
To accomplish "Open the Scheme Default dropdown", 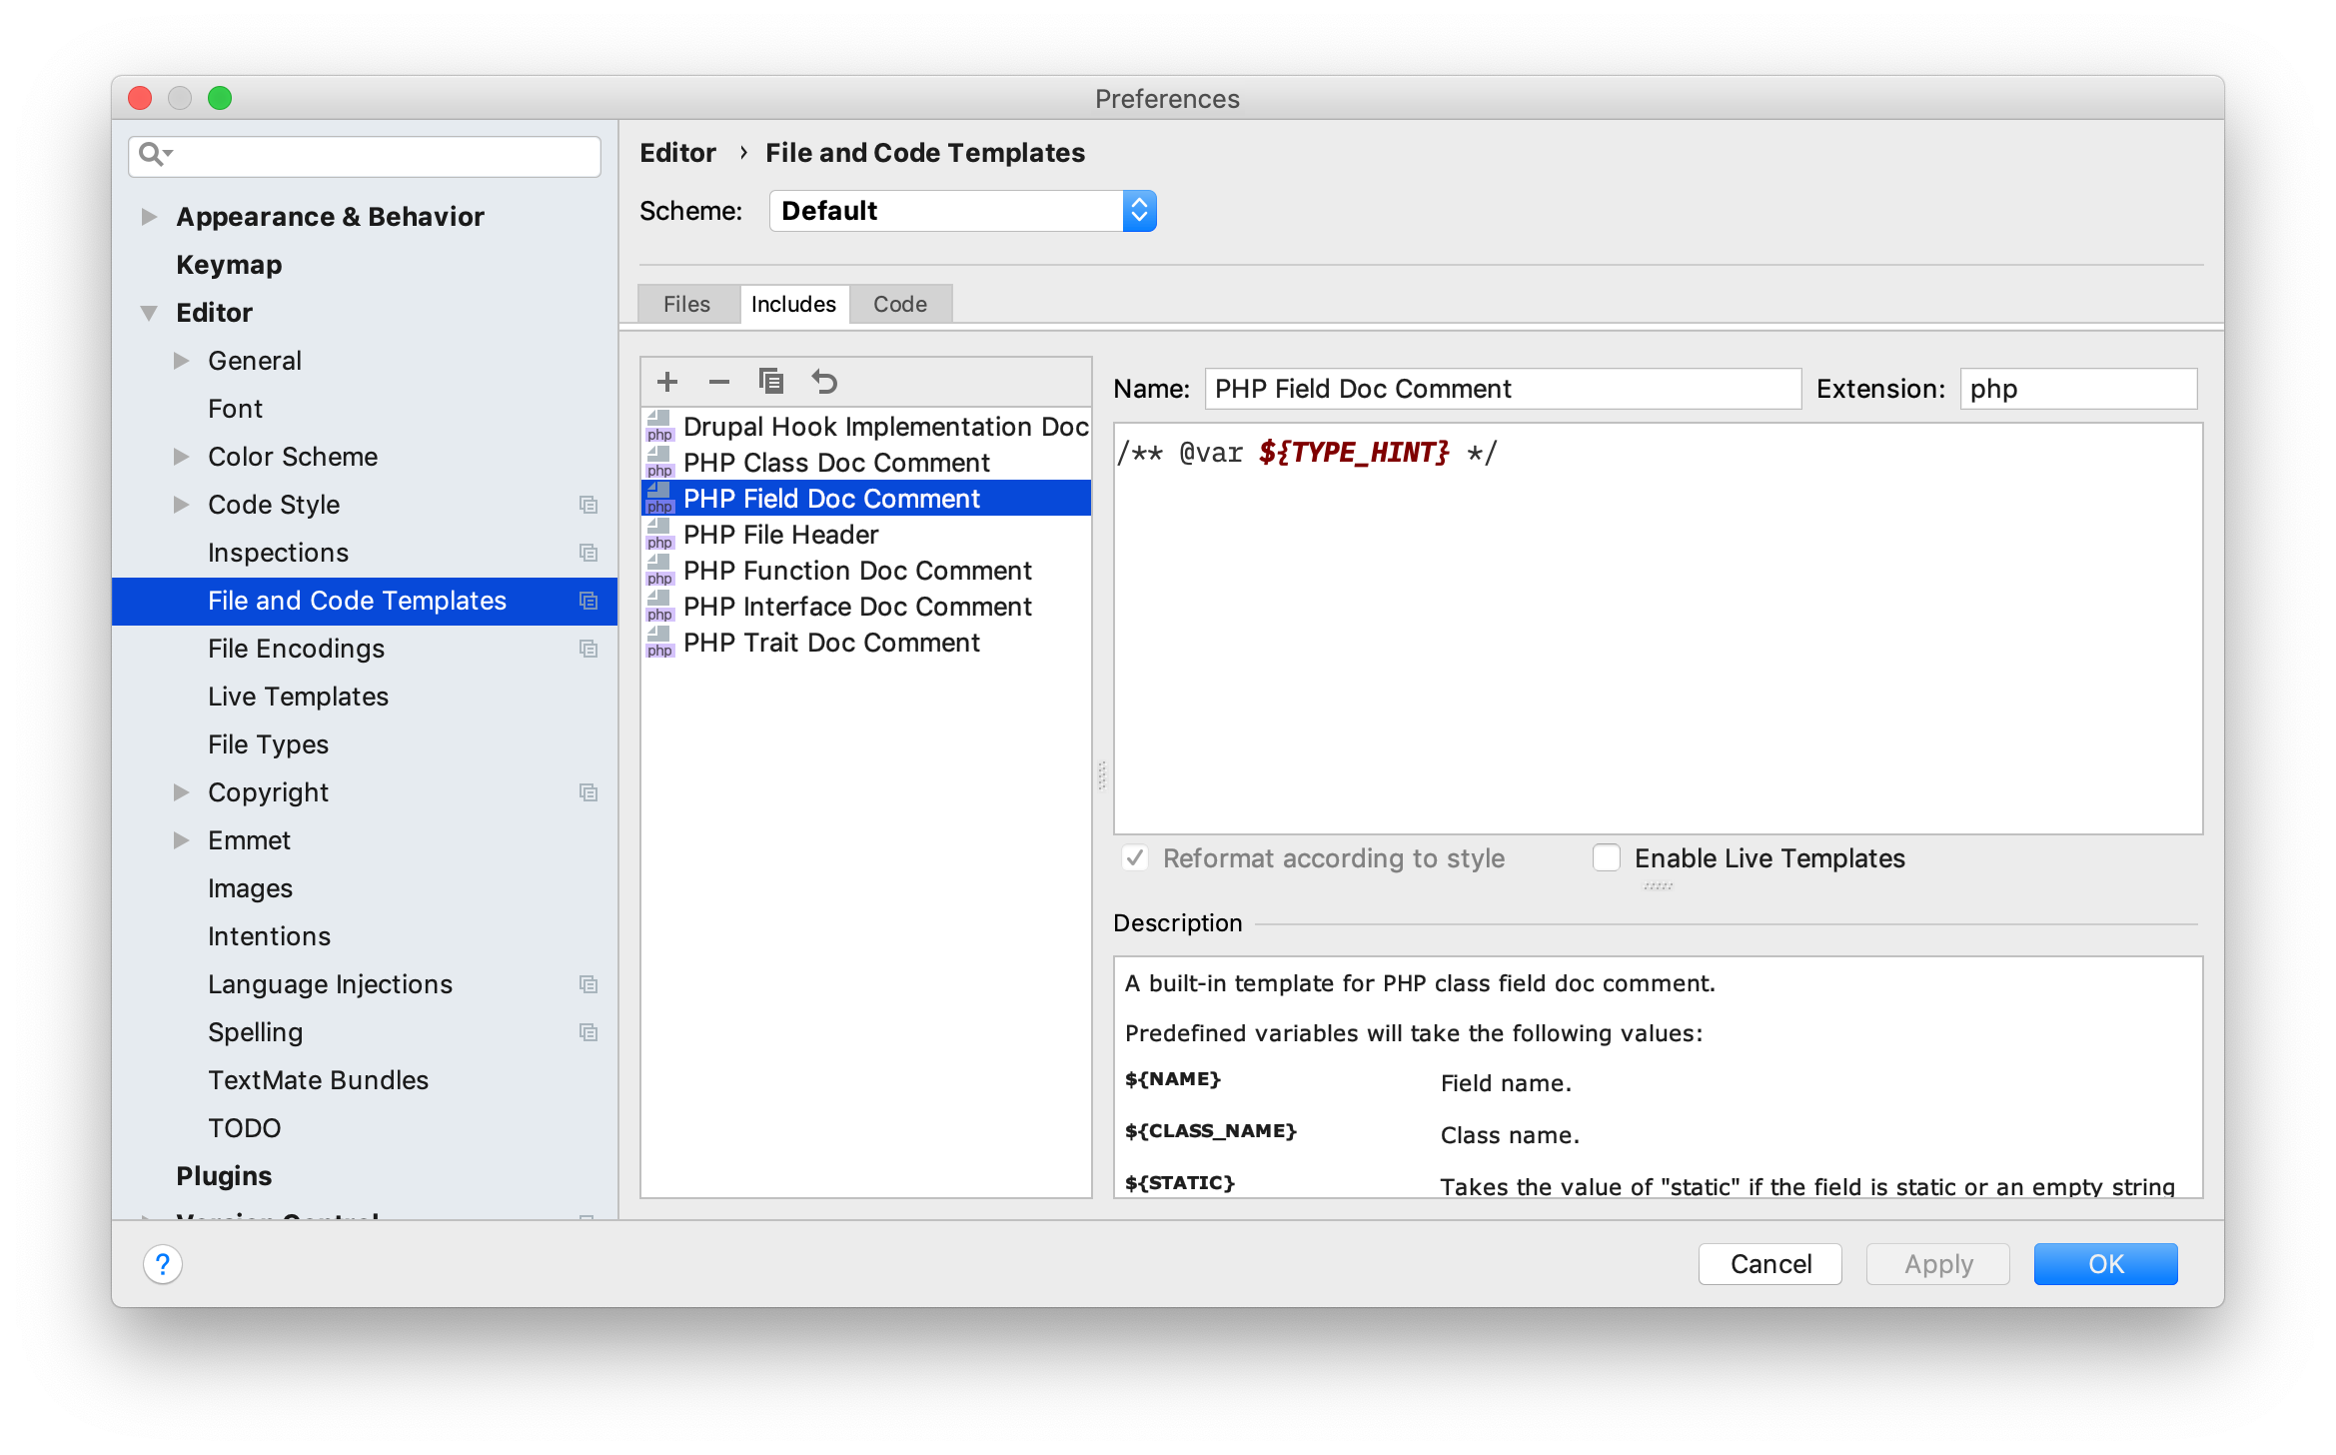I will [963, 211].
